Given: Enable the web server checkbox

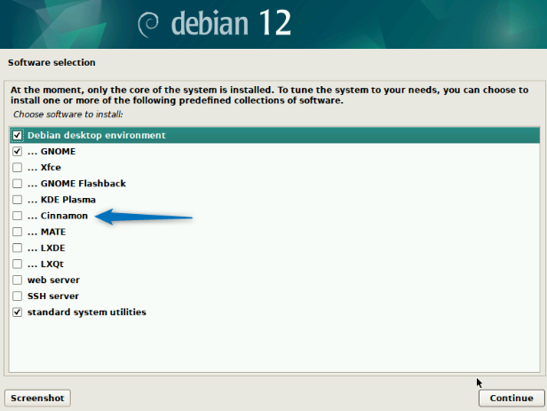Looking at the screenshot, I should (x=17, y=280).
